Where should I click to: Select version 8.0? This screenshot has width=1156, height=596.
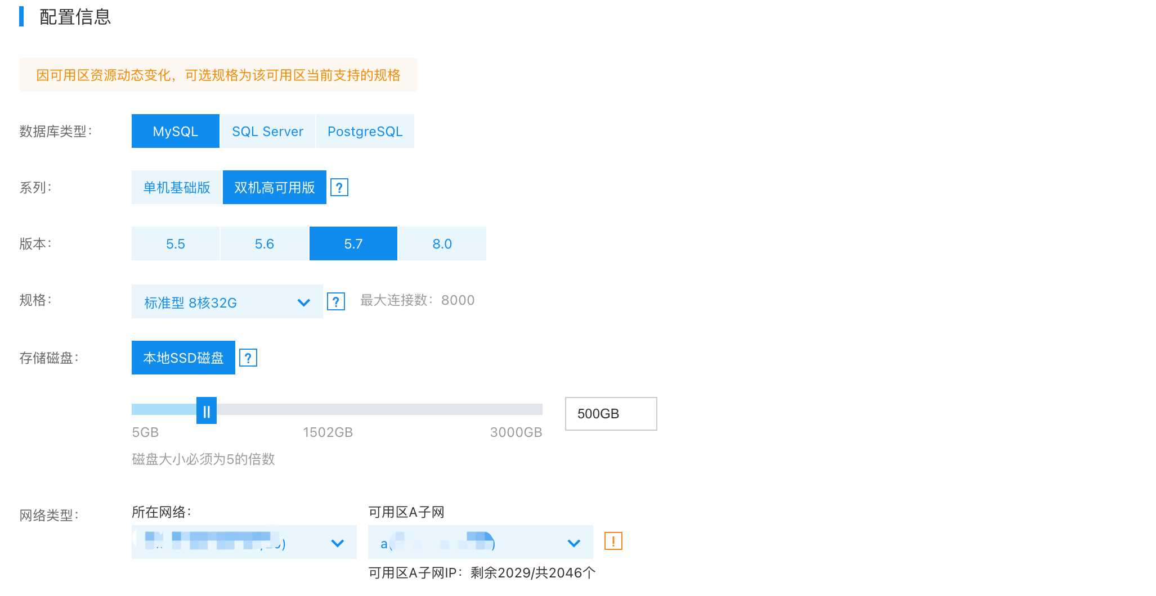tap(442, 243)
